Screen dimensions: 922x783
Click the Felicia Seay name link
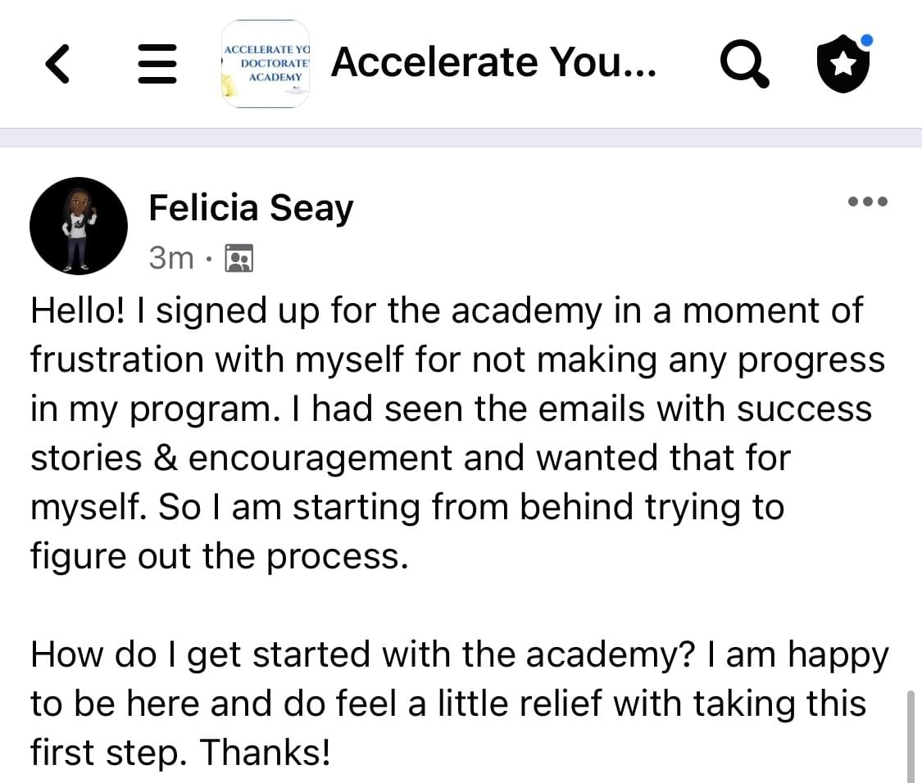coord(250,208)
